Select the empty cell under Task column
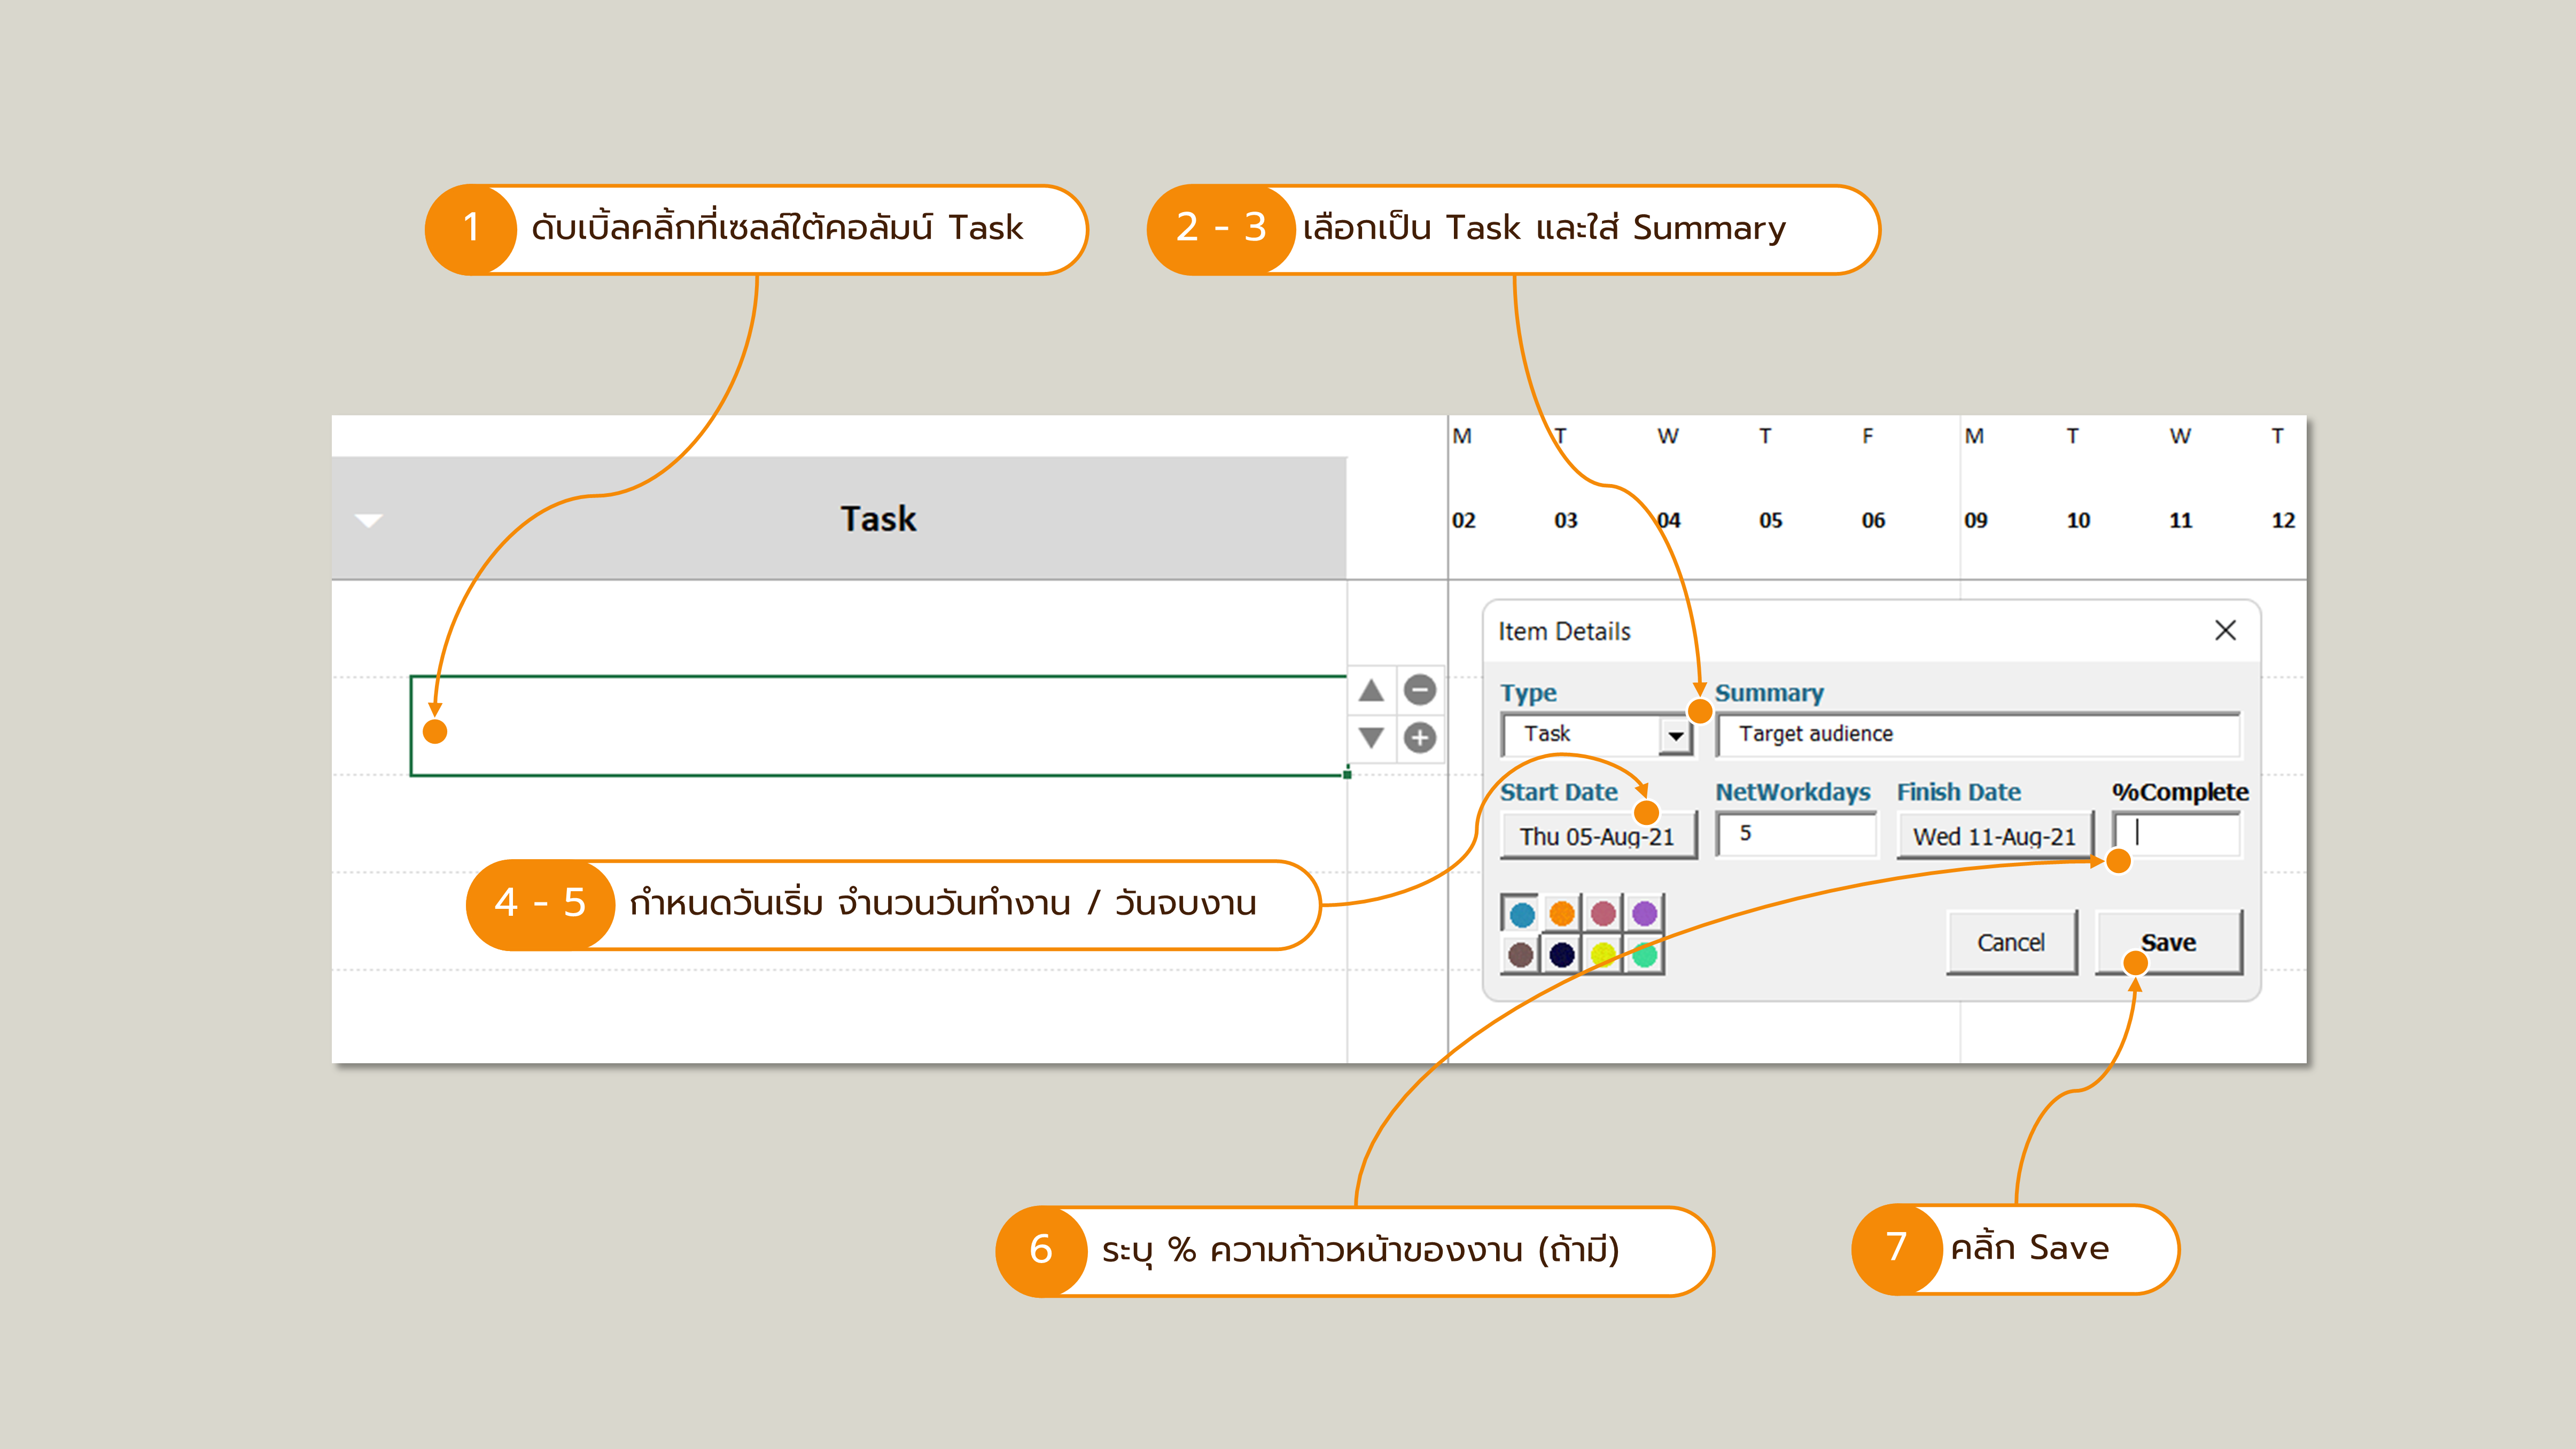 point(878,726)
